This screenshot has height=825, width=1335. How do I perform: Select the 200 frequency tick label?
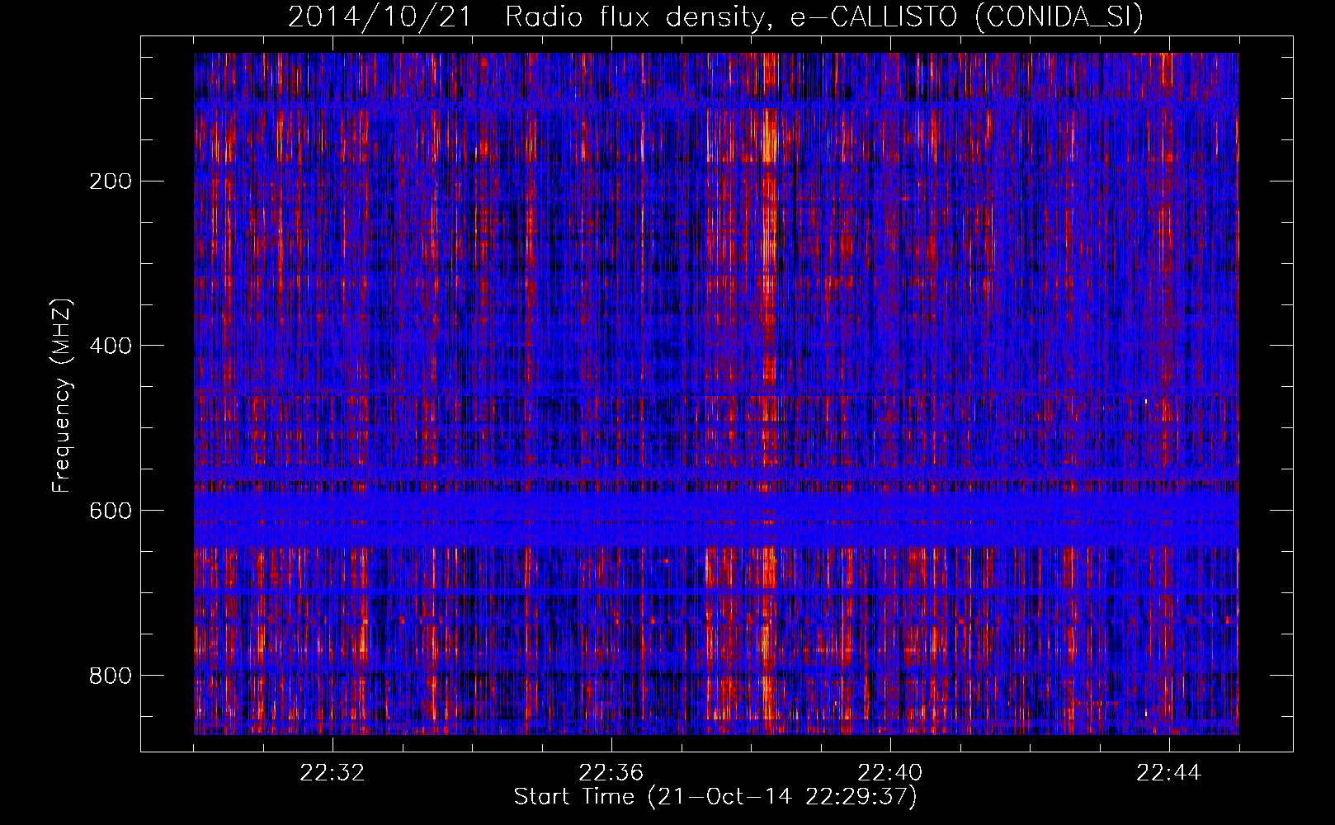[x=111, y=181]
